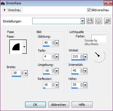Click the Winkel value field showing 315

76,56
